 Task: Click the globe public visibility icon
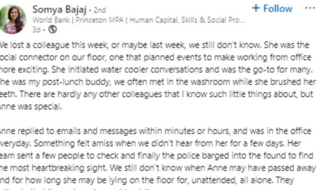point(52,29)
